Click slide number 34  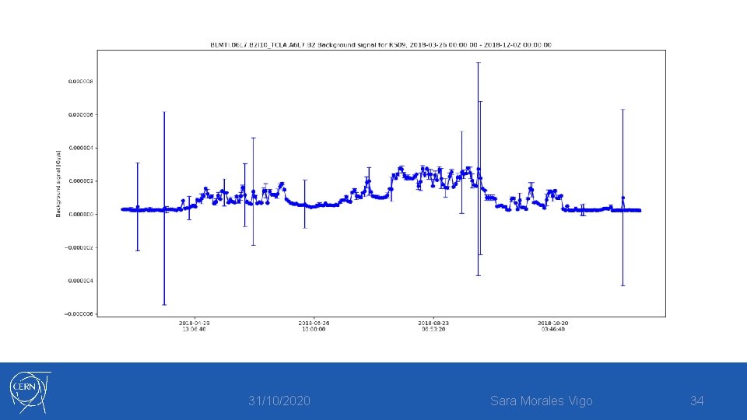point(696,401)
